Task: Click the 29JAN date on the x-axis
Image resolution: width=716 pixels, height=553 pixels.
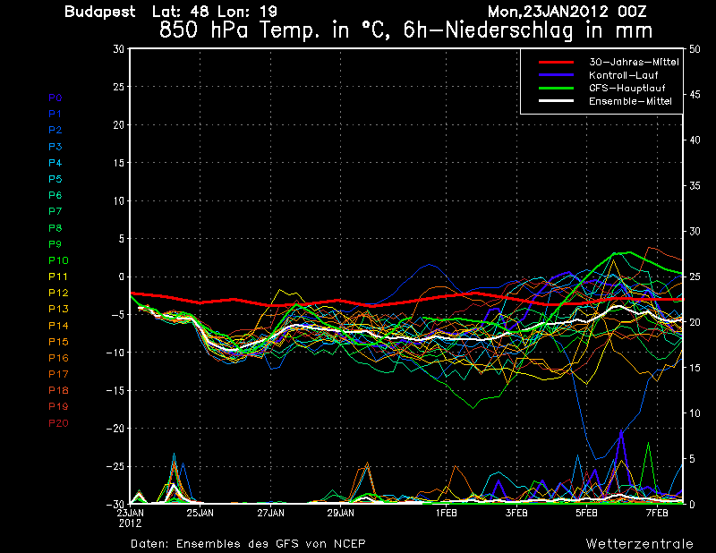Action: [339, 514]
